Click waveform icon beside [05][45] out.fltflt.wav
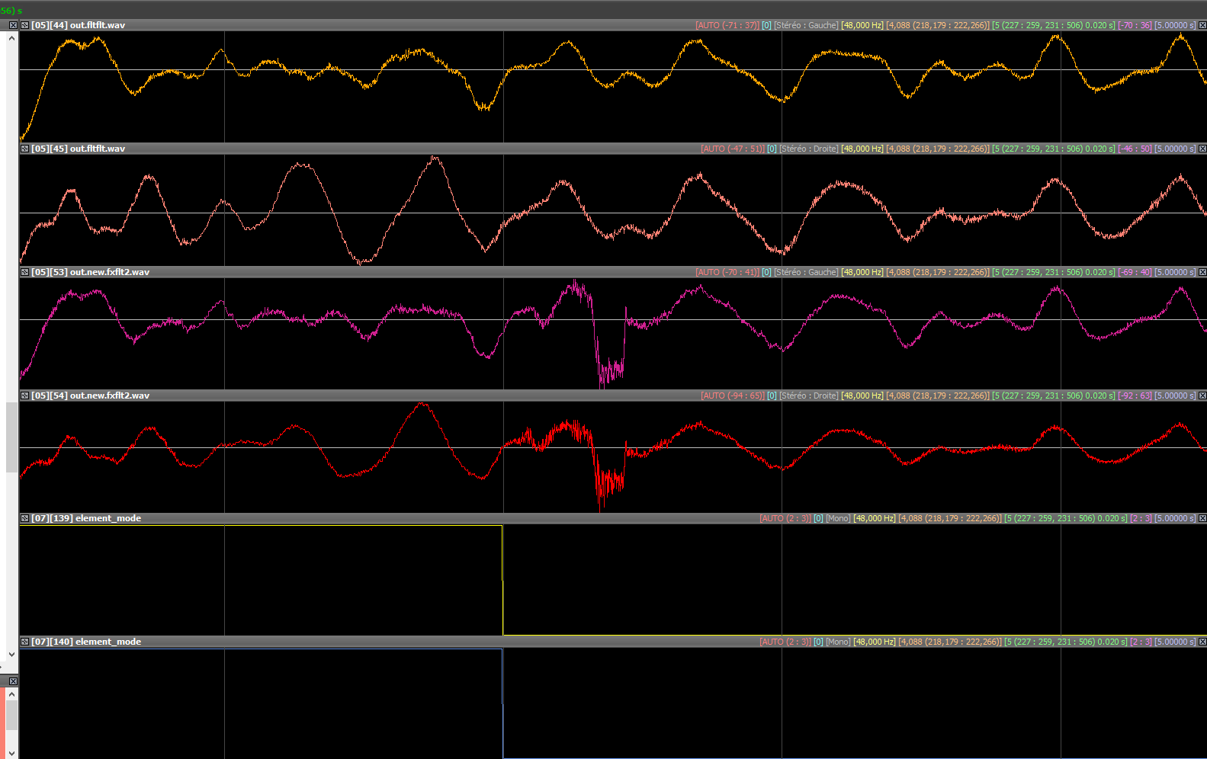 point(25,149)
